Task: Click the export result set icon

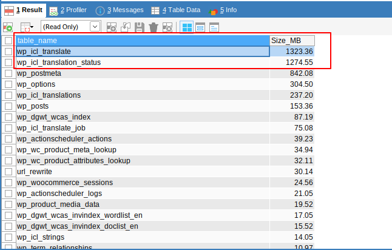Action: pos(8,27)
